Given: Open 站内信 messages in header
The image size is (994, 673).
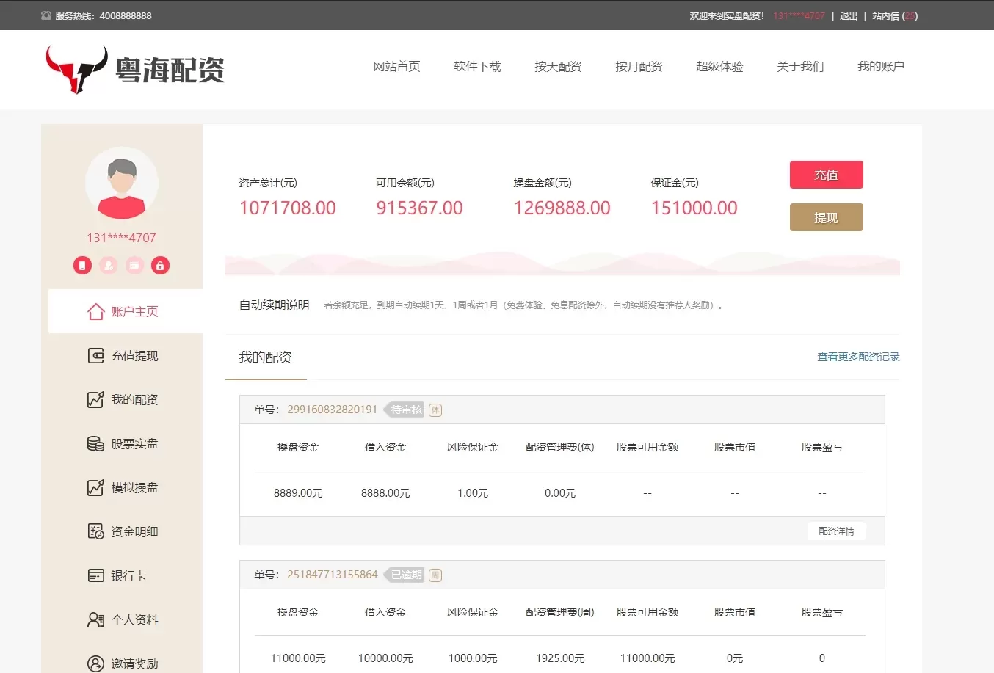Looking at the screenshot, I should pos(894,15).
